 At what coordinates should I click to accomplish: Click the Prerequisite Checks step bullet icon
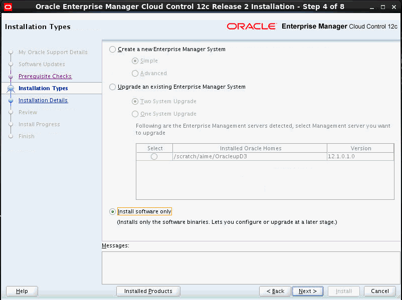[x=11, y=76]
